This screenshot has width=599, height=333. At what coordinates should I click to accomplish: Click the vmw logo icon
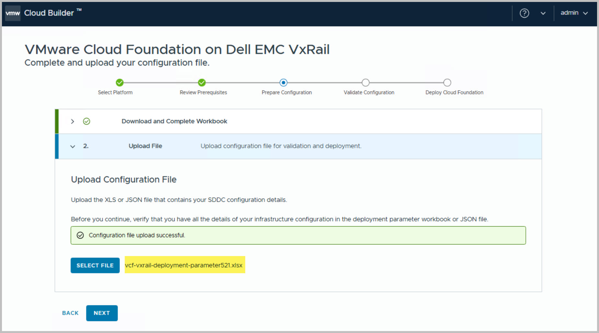[x=13, y=13]
